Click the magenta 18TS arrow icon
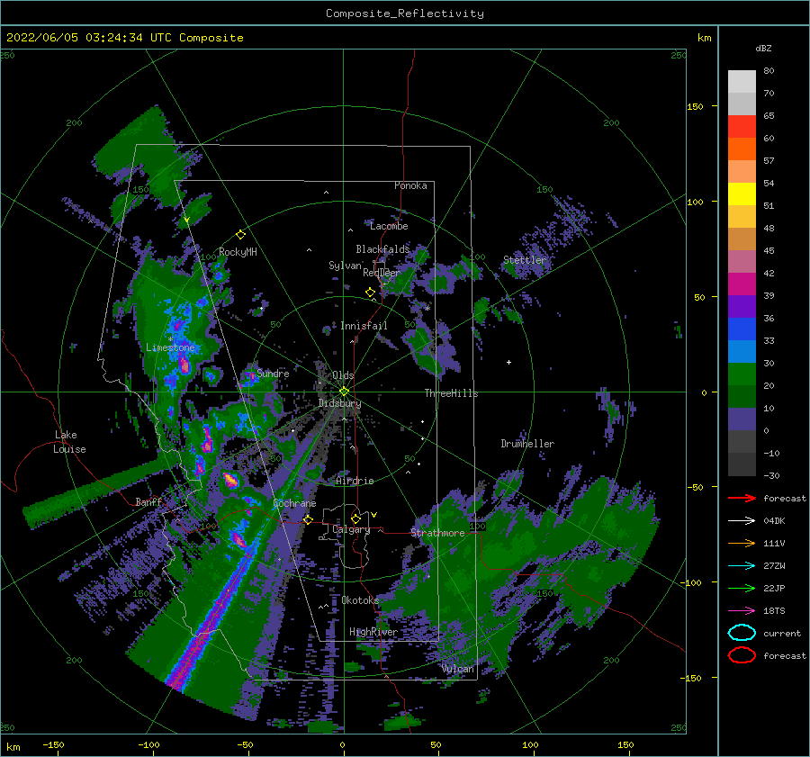810x757 pixels. [x=742, y=611]
